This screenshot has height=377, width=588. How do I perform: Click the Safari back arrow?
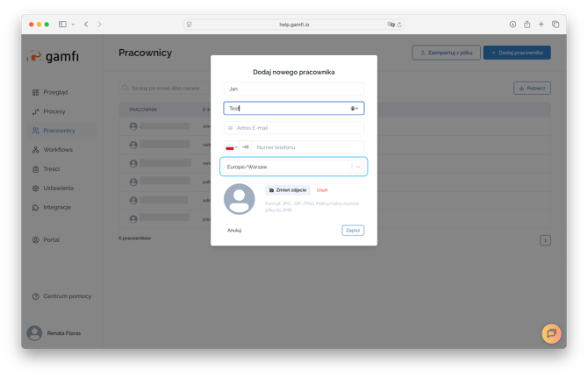[86, 25]
